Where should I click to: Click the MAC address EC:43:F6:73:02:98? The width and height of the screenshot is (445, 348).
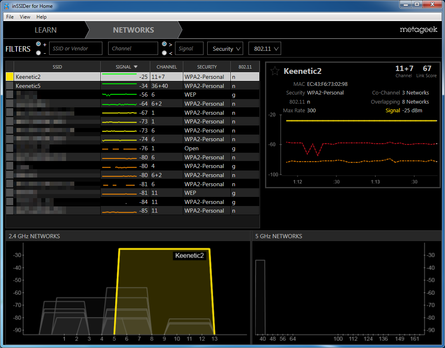(x=327, y=84)
